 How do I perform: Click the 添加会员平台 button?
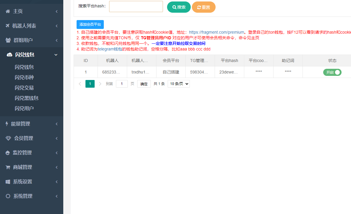(x=90, y=24)
